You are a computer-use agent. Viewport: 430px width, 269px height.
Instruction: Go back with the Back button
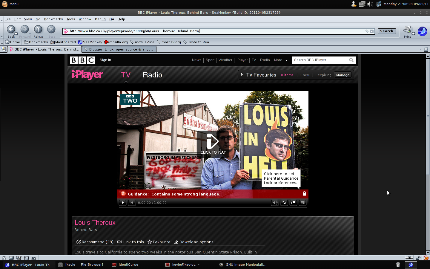[11, 29]
